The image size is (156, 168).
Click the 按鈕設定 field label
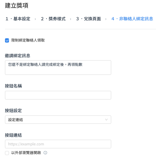point(13,110)
